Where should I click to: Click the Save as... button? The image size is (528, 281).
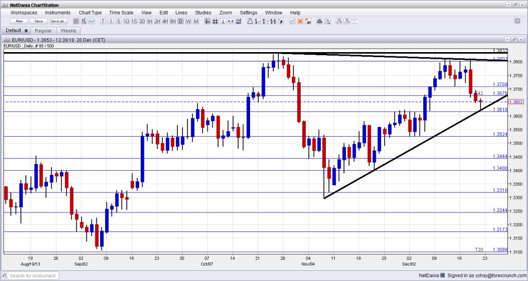pos(59,21)
